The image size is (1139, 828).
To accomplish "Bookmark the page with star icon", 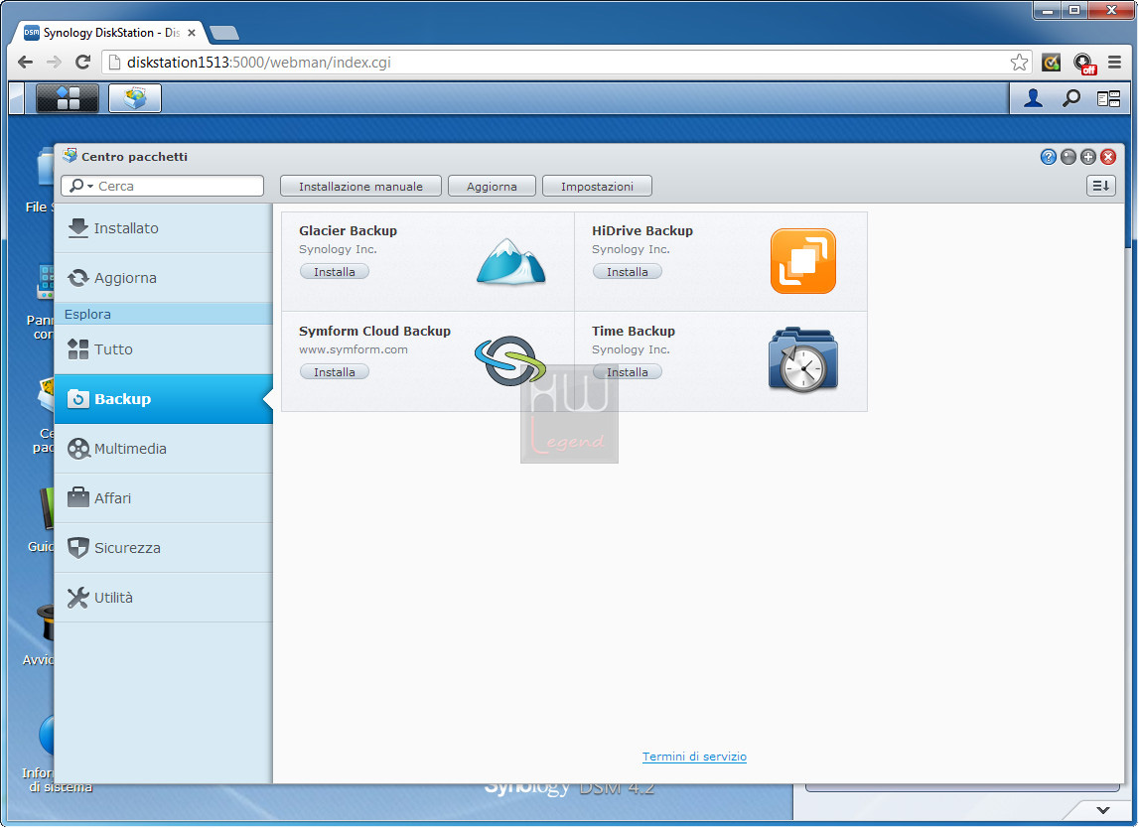I will (x=1019, y=63).
